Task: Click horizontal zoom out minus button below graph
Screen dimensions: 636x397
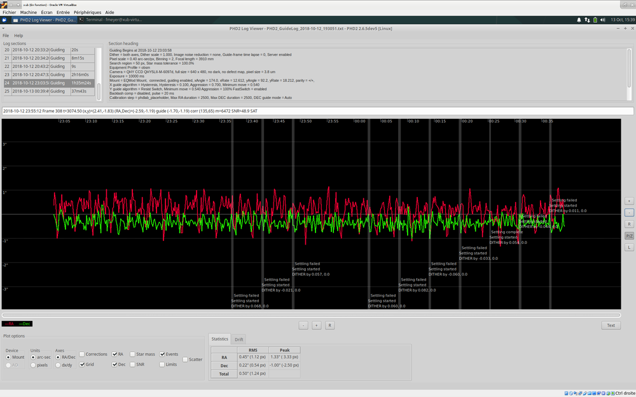Action: click(303, 325)
